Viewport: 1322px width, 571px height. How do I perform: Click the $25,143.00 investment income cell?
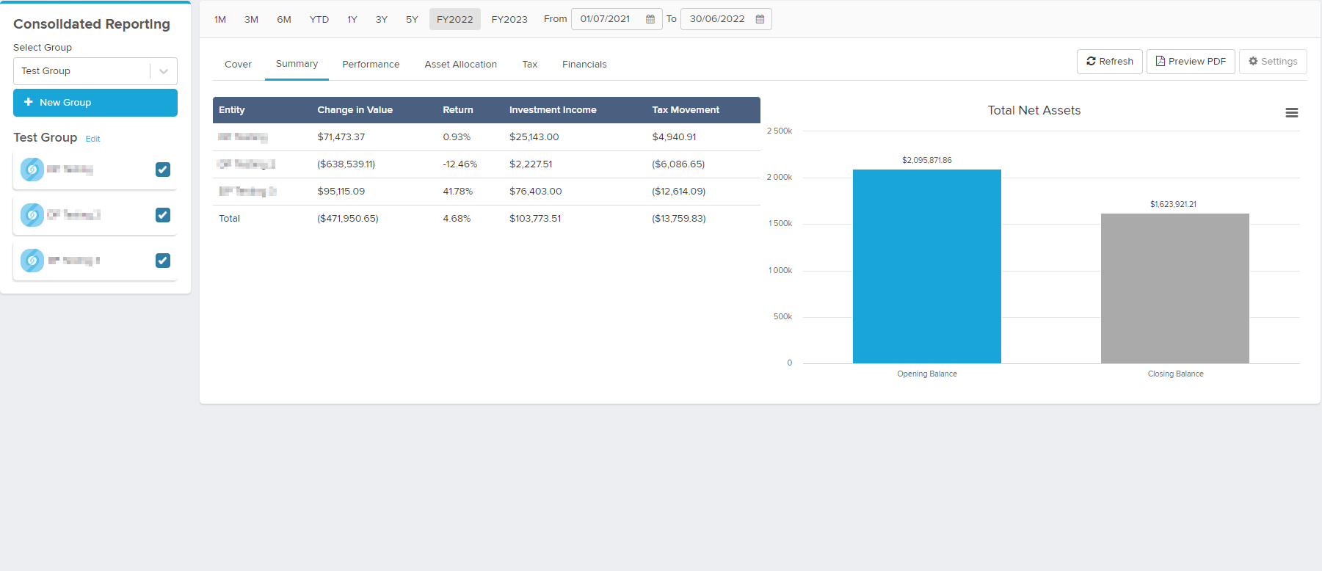point(534,137)
